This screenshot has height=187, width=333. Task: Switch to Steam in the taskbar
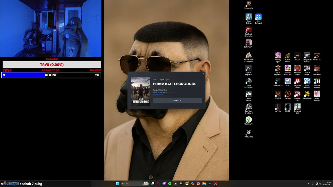pos(175,184)
